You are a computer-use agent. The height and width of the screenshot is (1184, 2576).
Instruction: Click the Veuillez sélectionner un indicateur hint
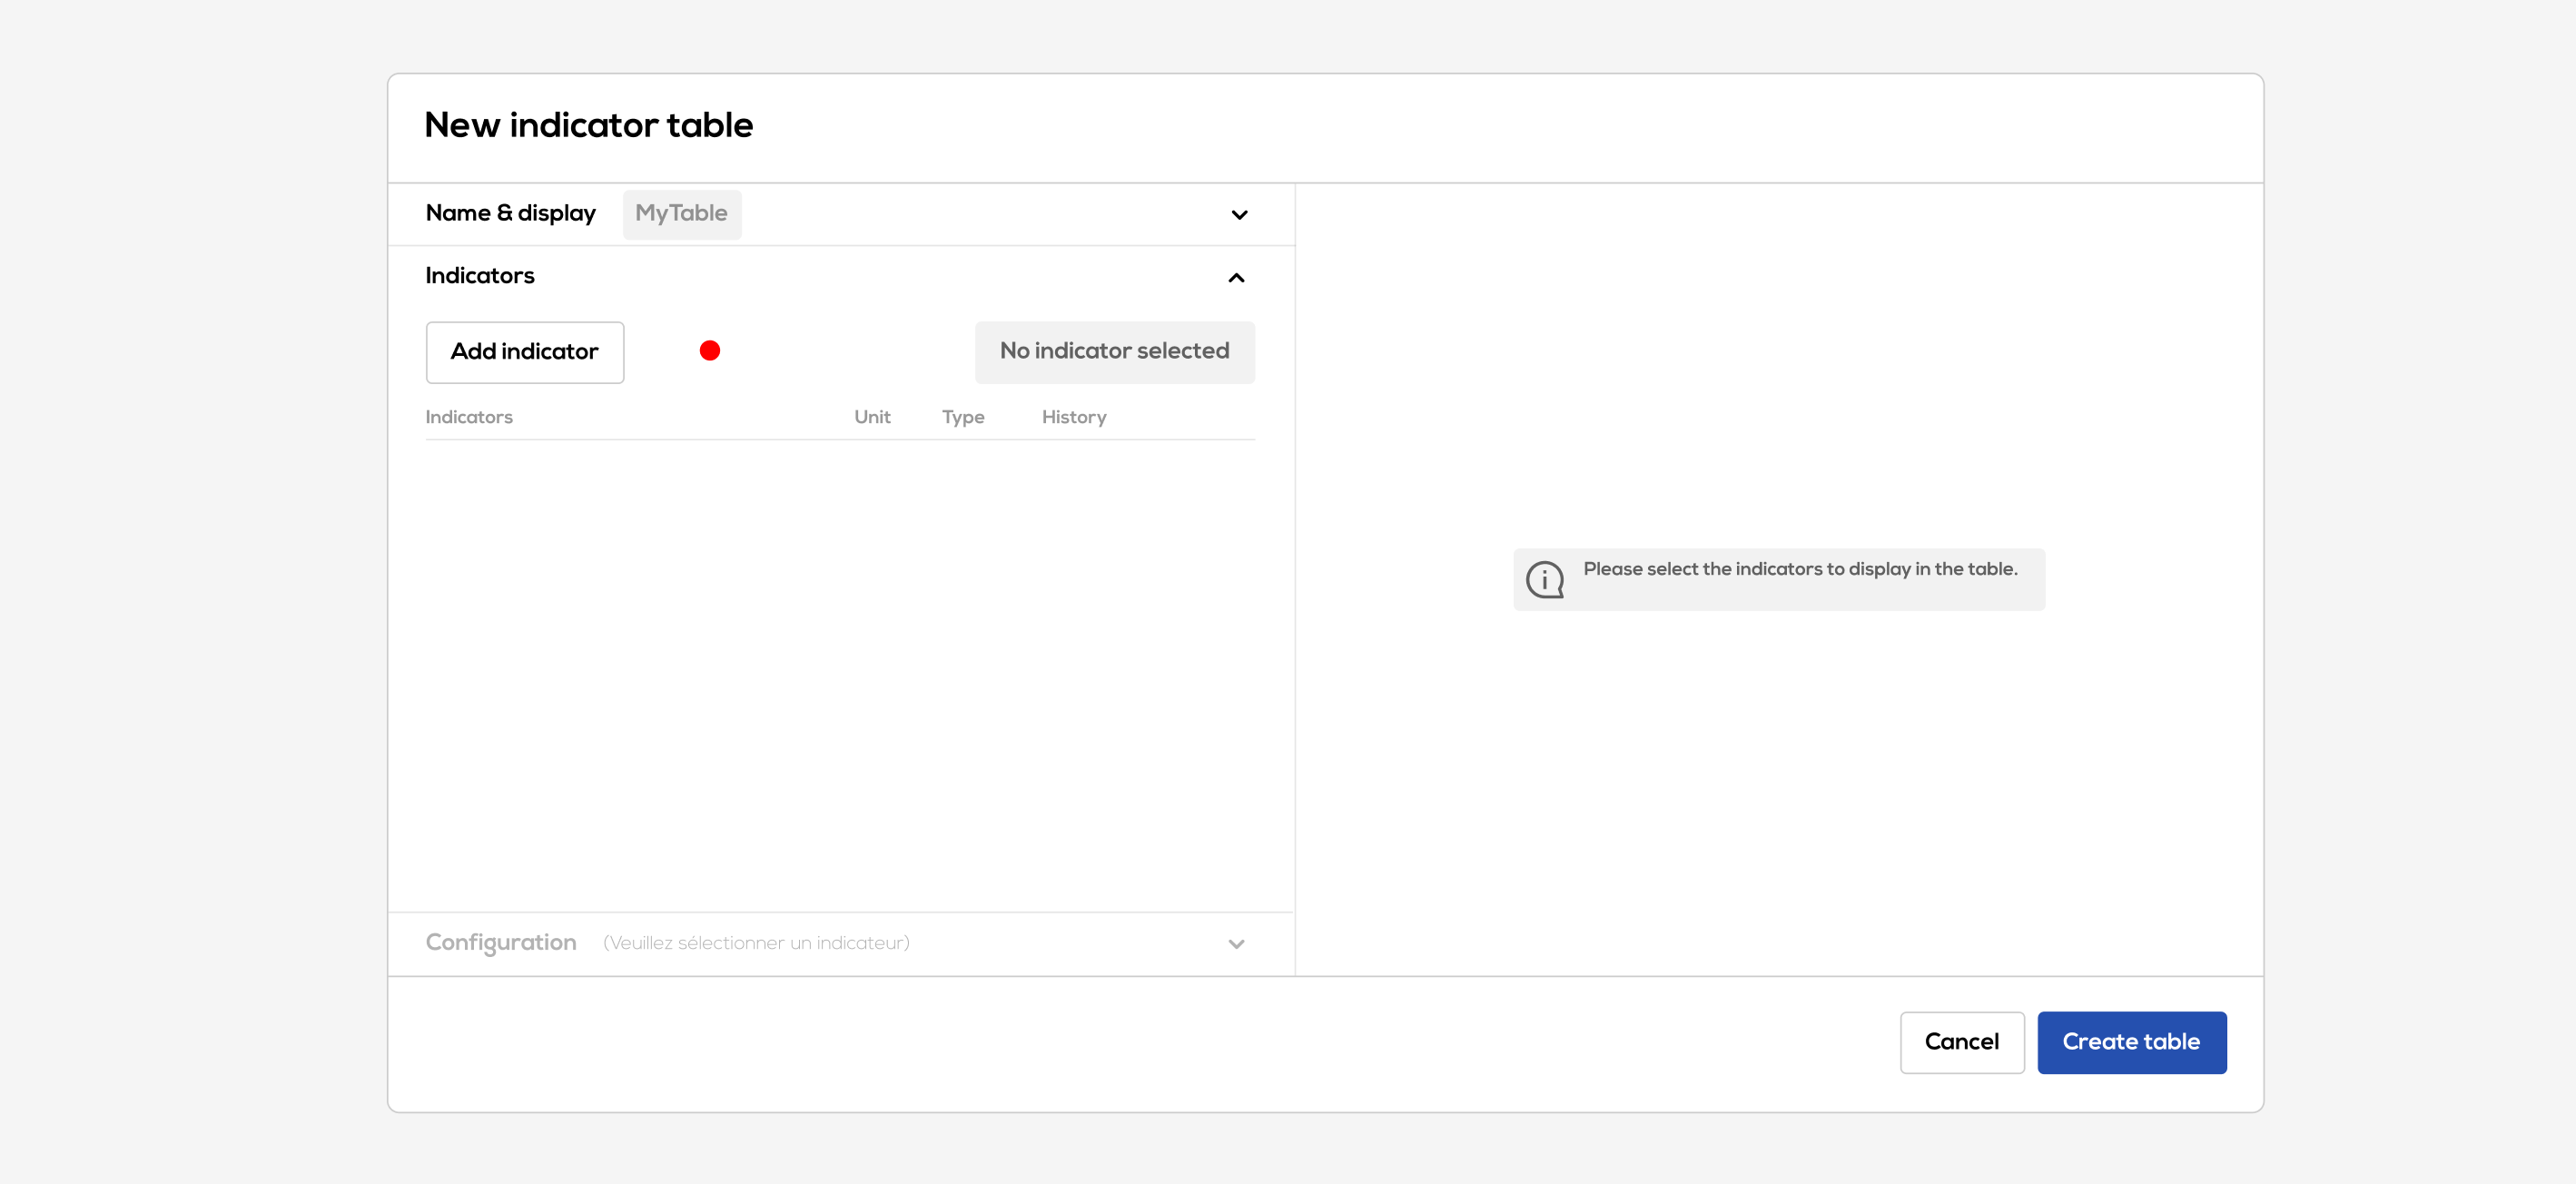coord(756,943)
